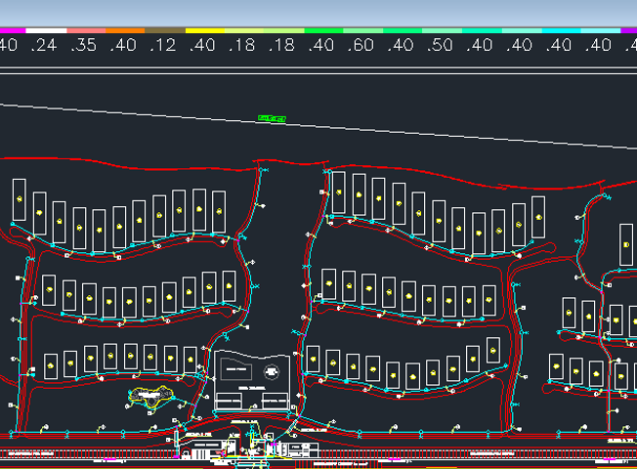
Task: Select the .35 lineweight value
Action: click(84, 45)
